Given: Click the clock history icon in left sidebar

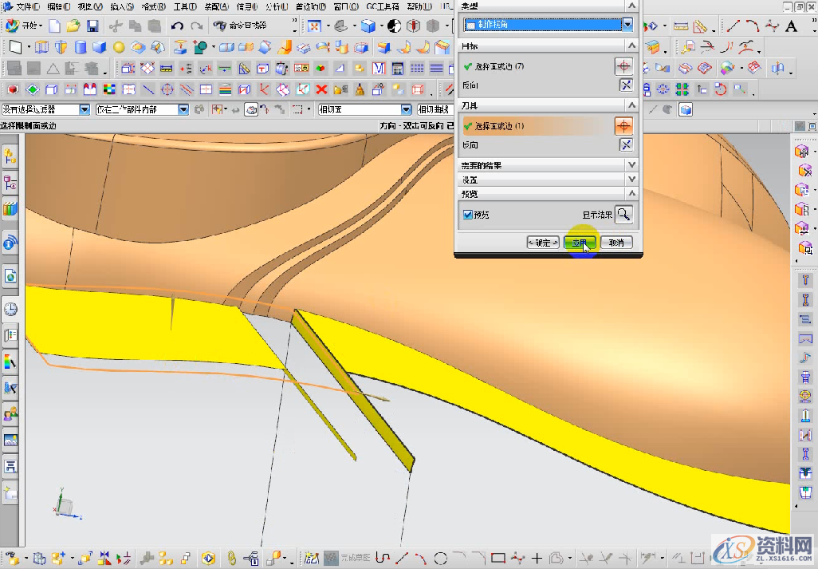Looking at the screenshot, I should point(10,309).
